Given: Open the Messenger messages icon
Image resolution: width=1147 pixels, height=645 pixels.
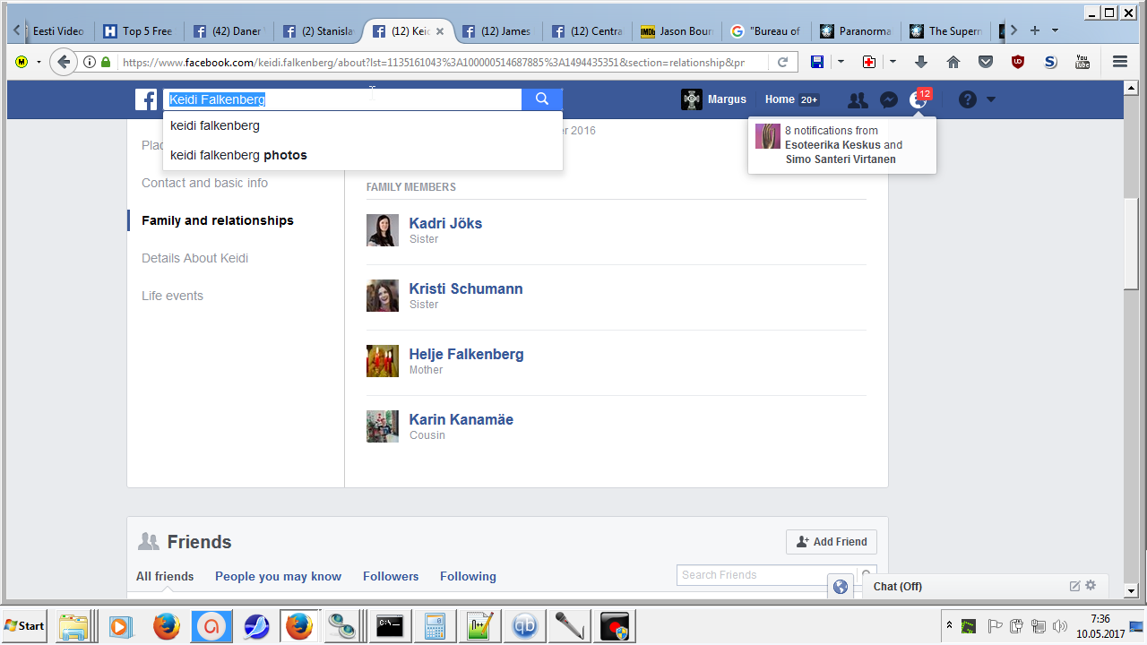Looking at the screenshot, I should pos(888,100).
